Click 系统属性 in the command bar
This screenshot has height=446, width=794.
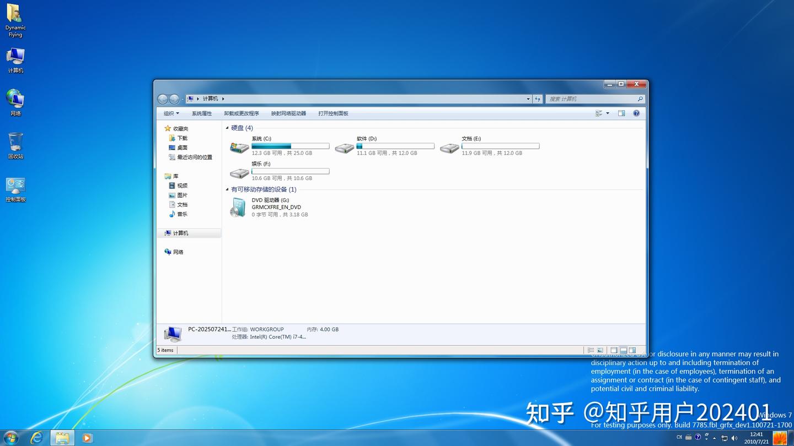pyautogui.click(x=202, y=113)
